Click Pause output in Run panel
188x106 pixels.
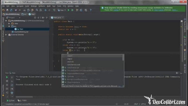coord(7,85)
